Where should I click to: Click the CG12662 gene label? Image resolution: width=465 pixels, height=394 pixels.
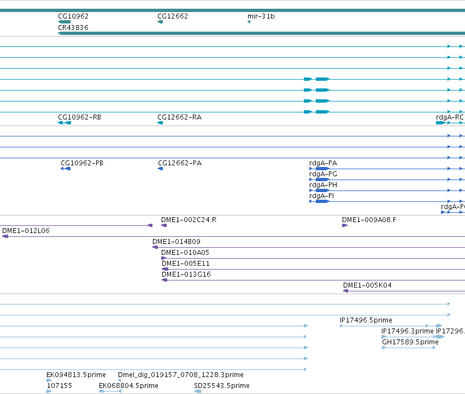tap(173, 16)
